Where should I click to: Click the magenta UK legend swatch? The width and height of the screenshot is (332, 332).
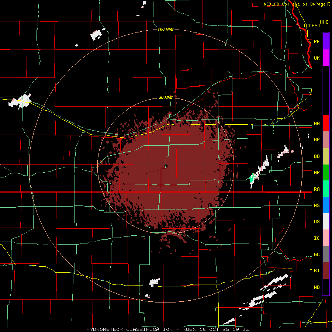(x=326, y=58)
